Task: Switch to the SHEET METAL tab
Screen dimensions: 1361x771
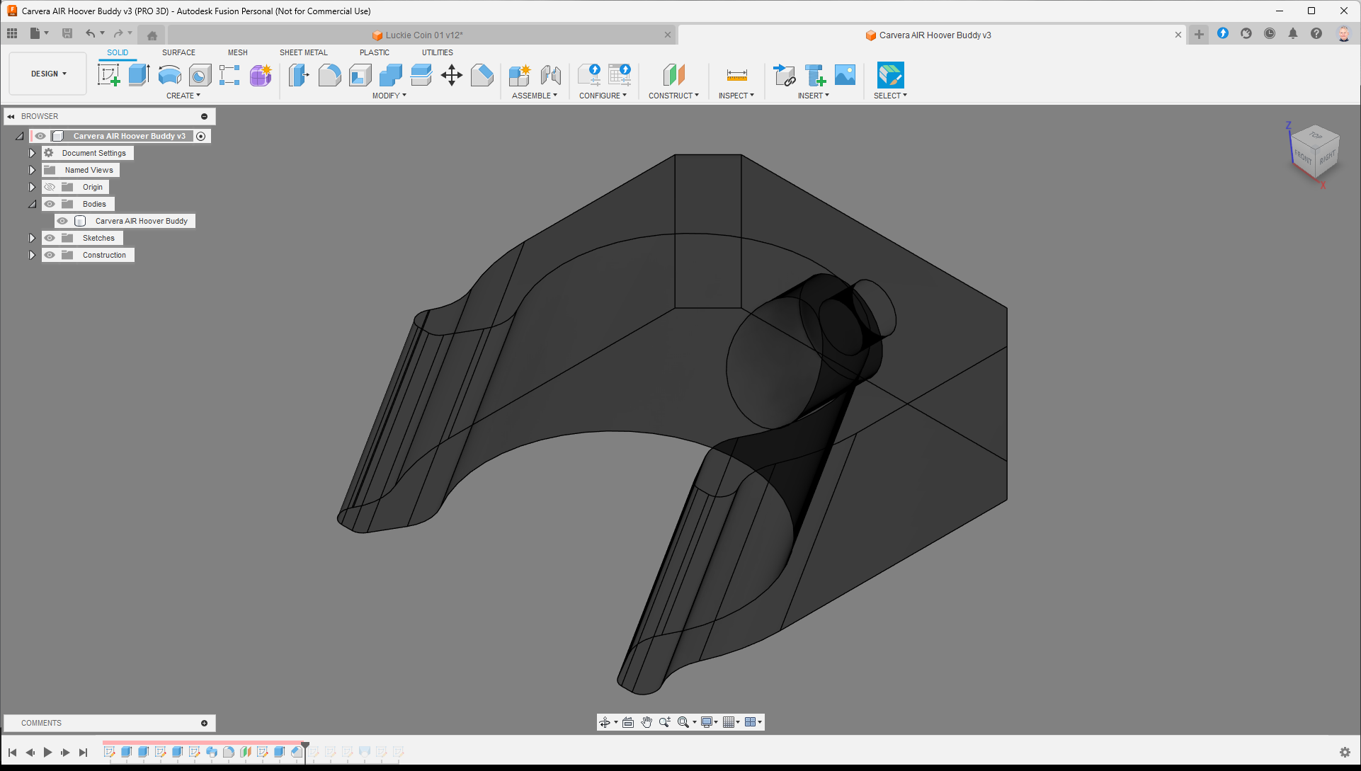Action: [x=304, y=52]
